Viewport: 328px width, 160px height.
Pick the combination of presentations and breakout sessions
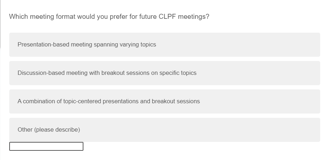[x=164, y=101]
